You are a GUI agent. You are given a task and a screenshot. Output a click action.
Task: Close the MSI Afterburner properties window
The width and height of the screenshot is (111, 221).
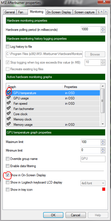(104, 2)
